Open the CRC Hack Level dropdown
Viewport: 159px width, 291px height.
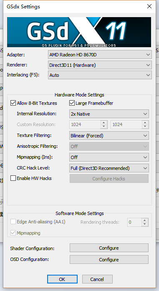(x=109, y=168)
